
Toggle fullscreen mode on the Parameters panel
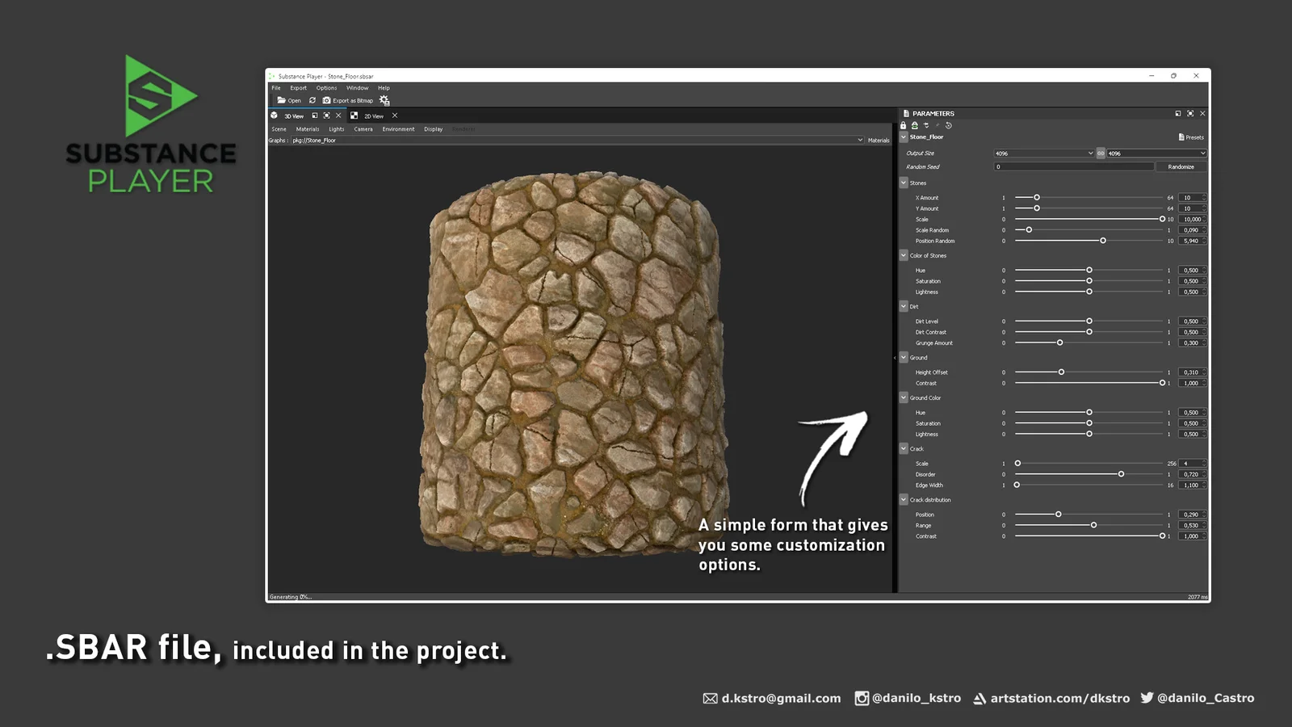click(1189, 113)
